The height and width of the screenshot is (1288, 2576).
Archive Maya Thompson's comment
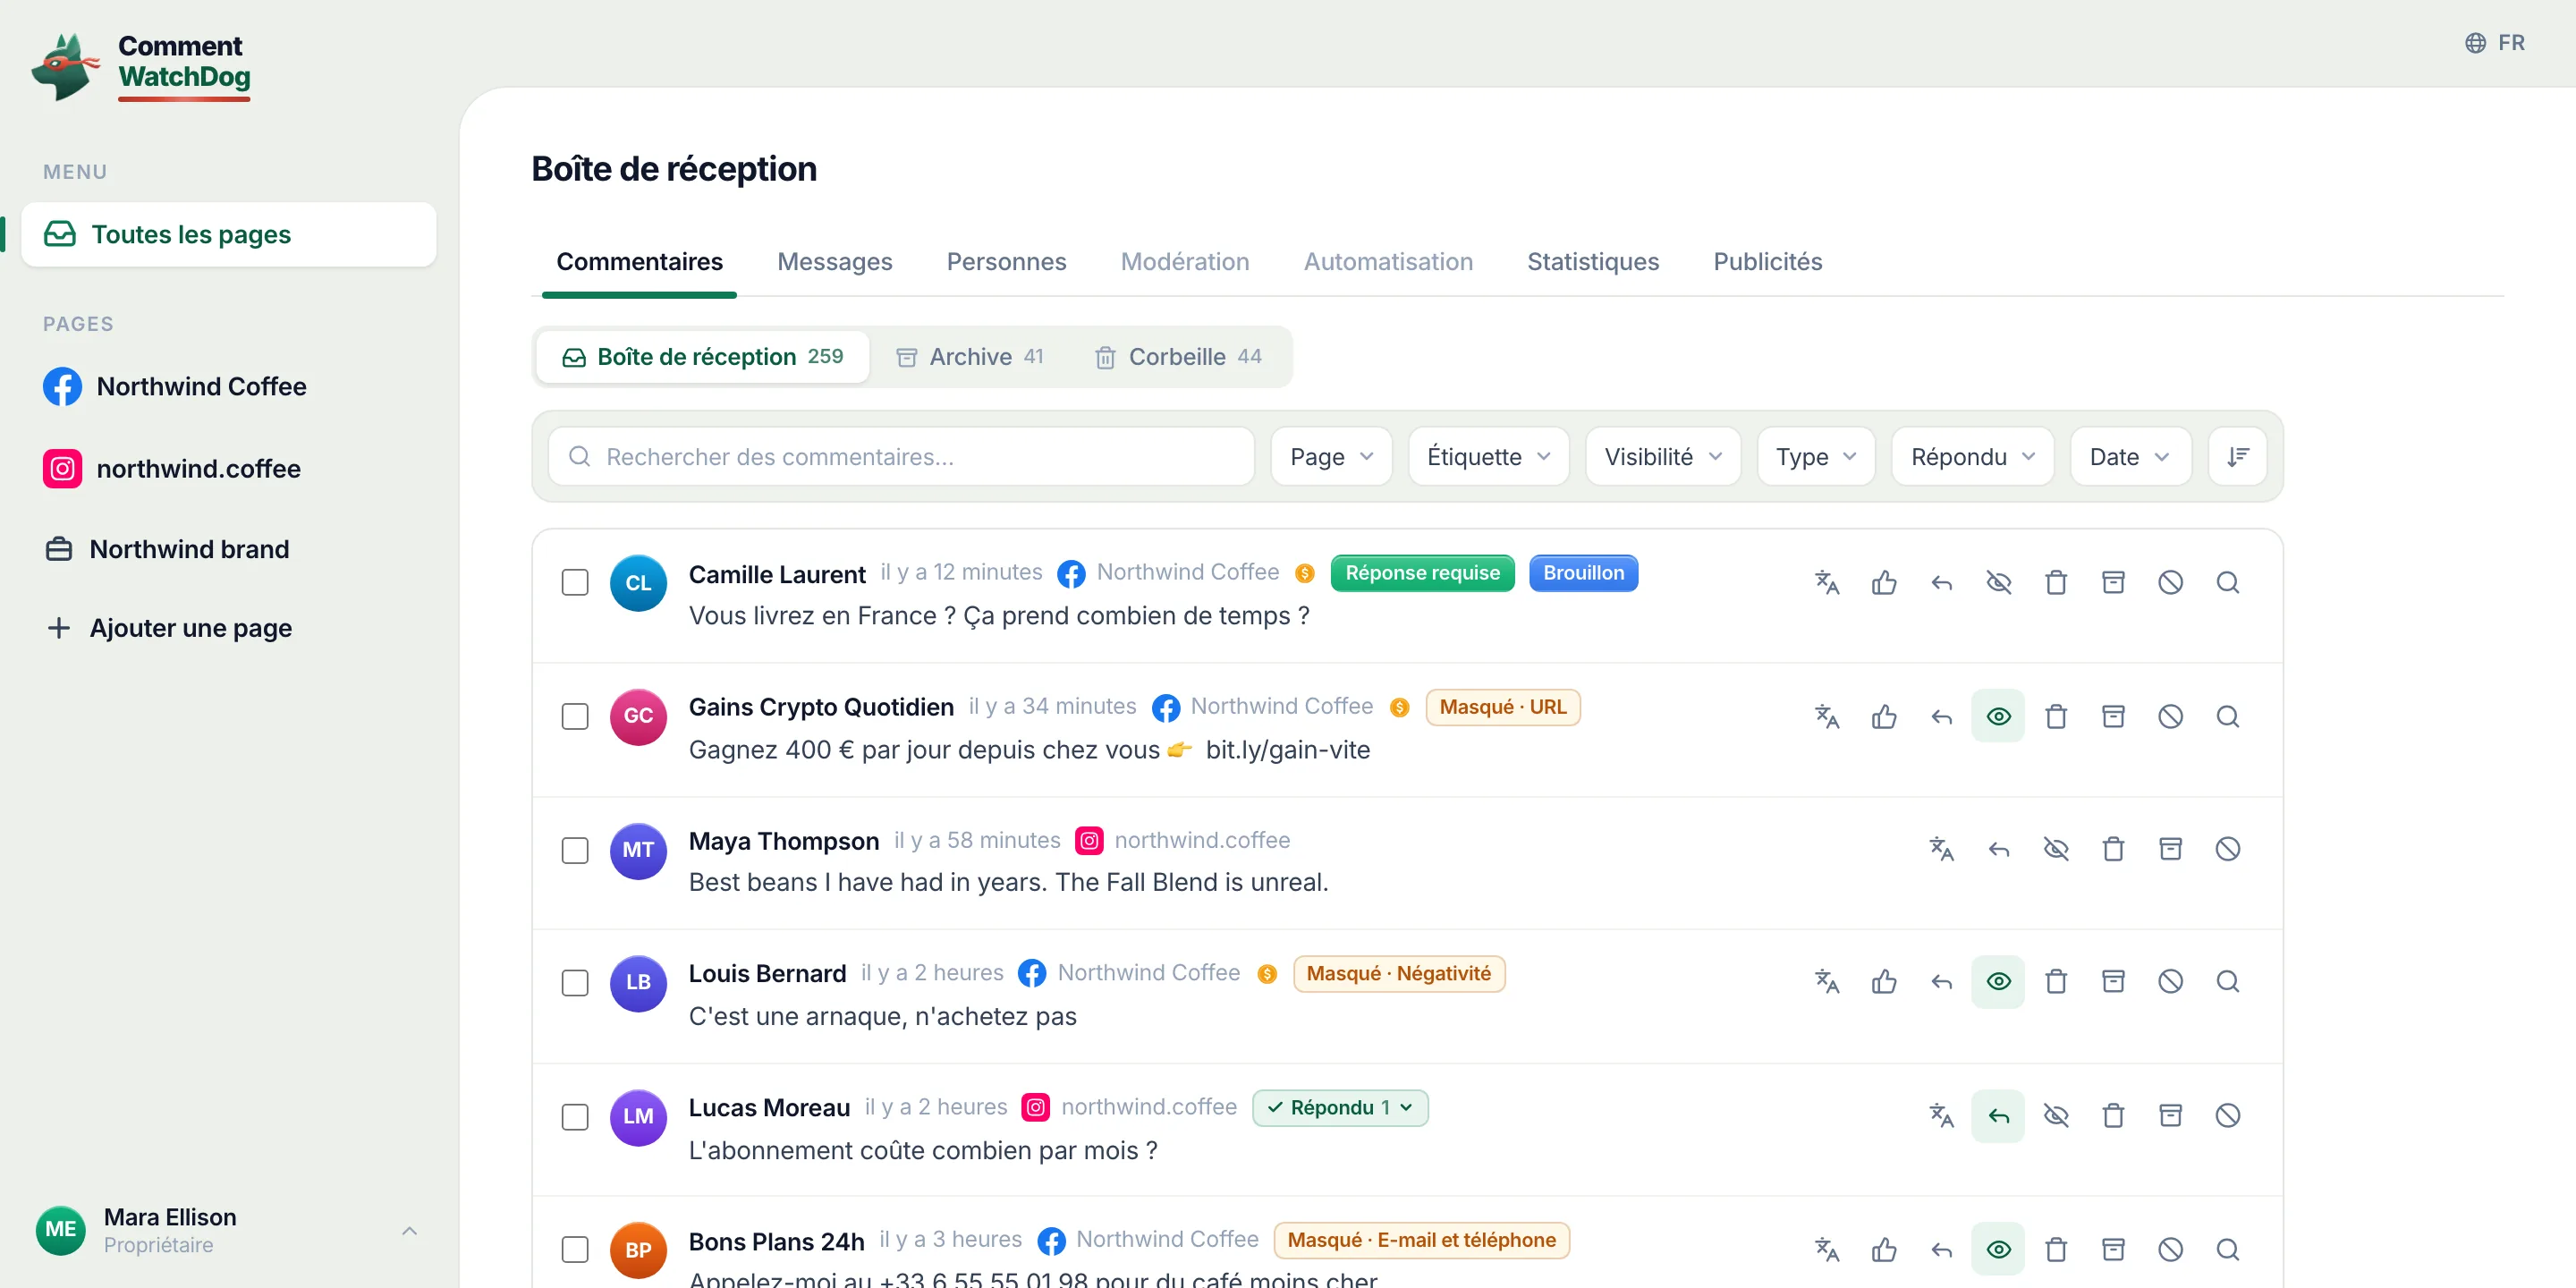tap(2170, 849)
